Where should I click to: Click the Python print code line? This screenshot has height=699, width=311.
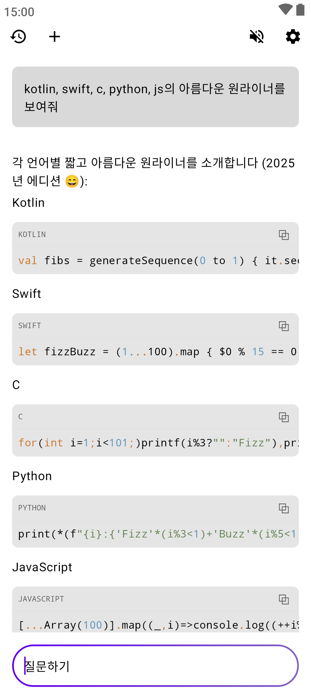tap(155, 534)
